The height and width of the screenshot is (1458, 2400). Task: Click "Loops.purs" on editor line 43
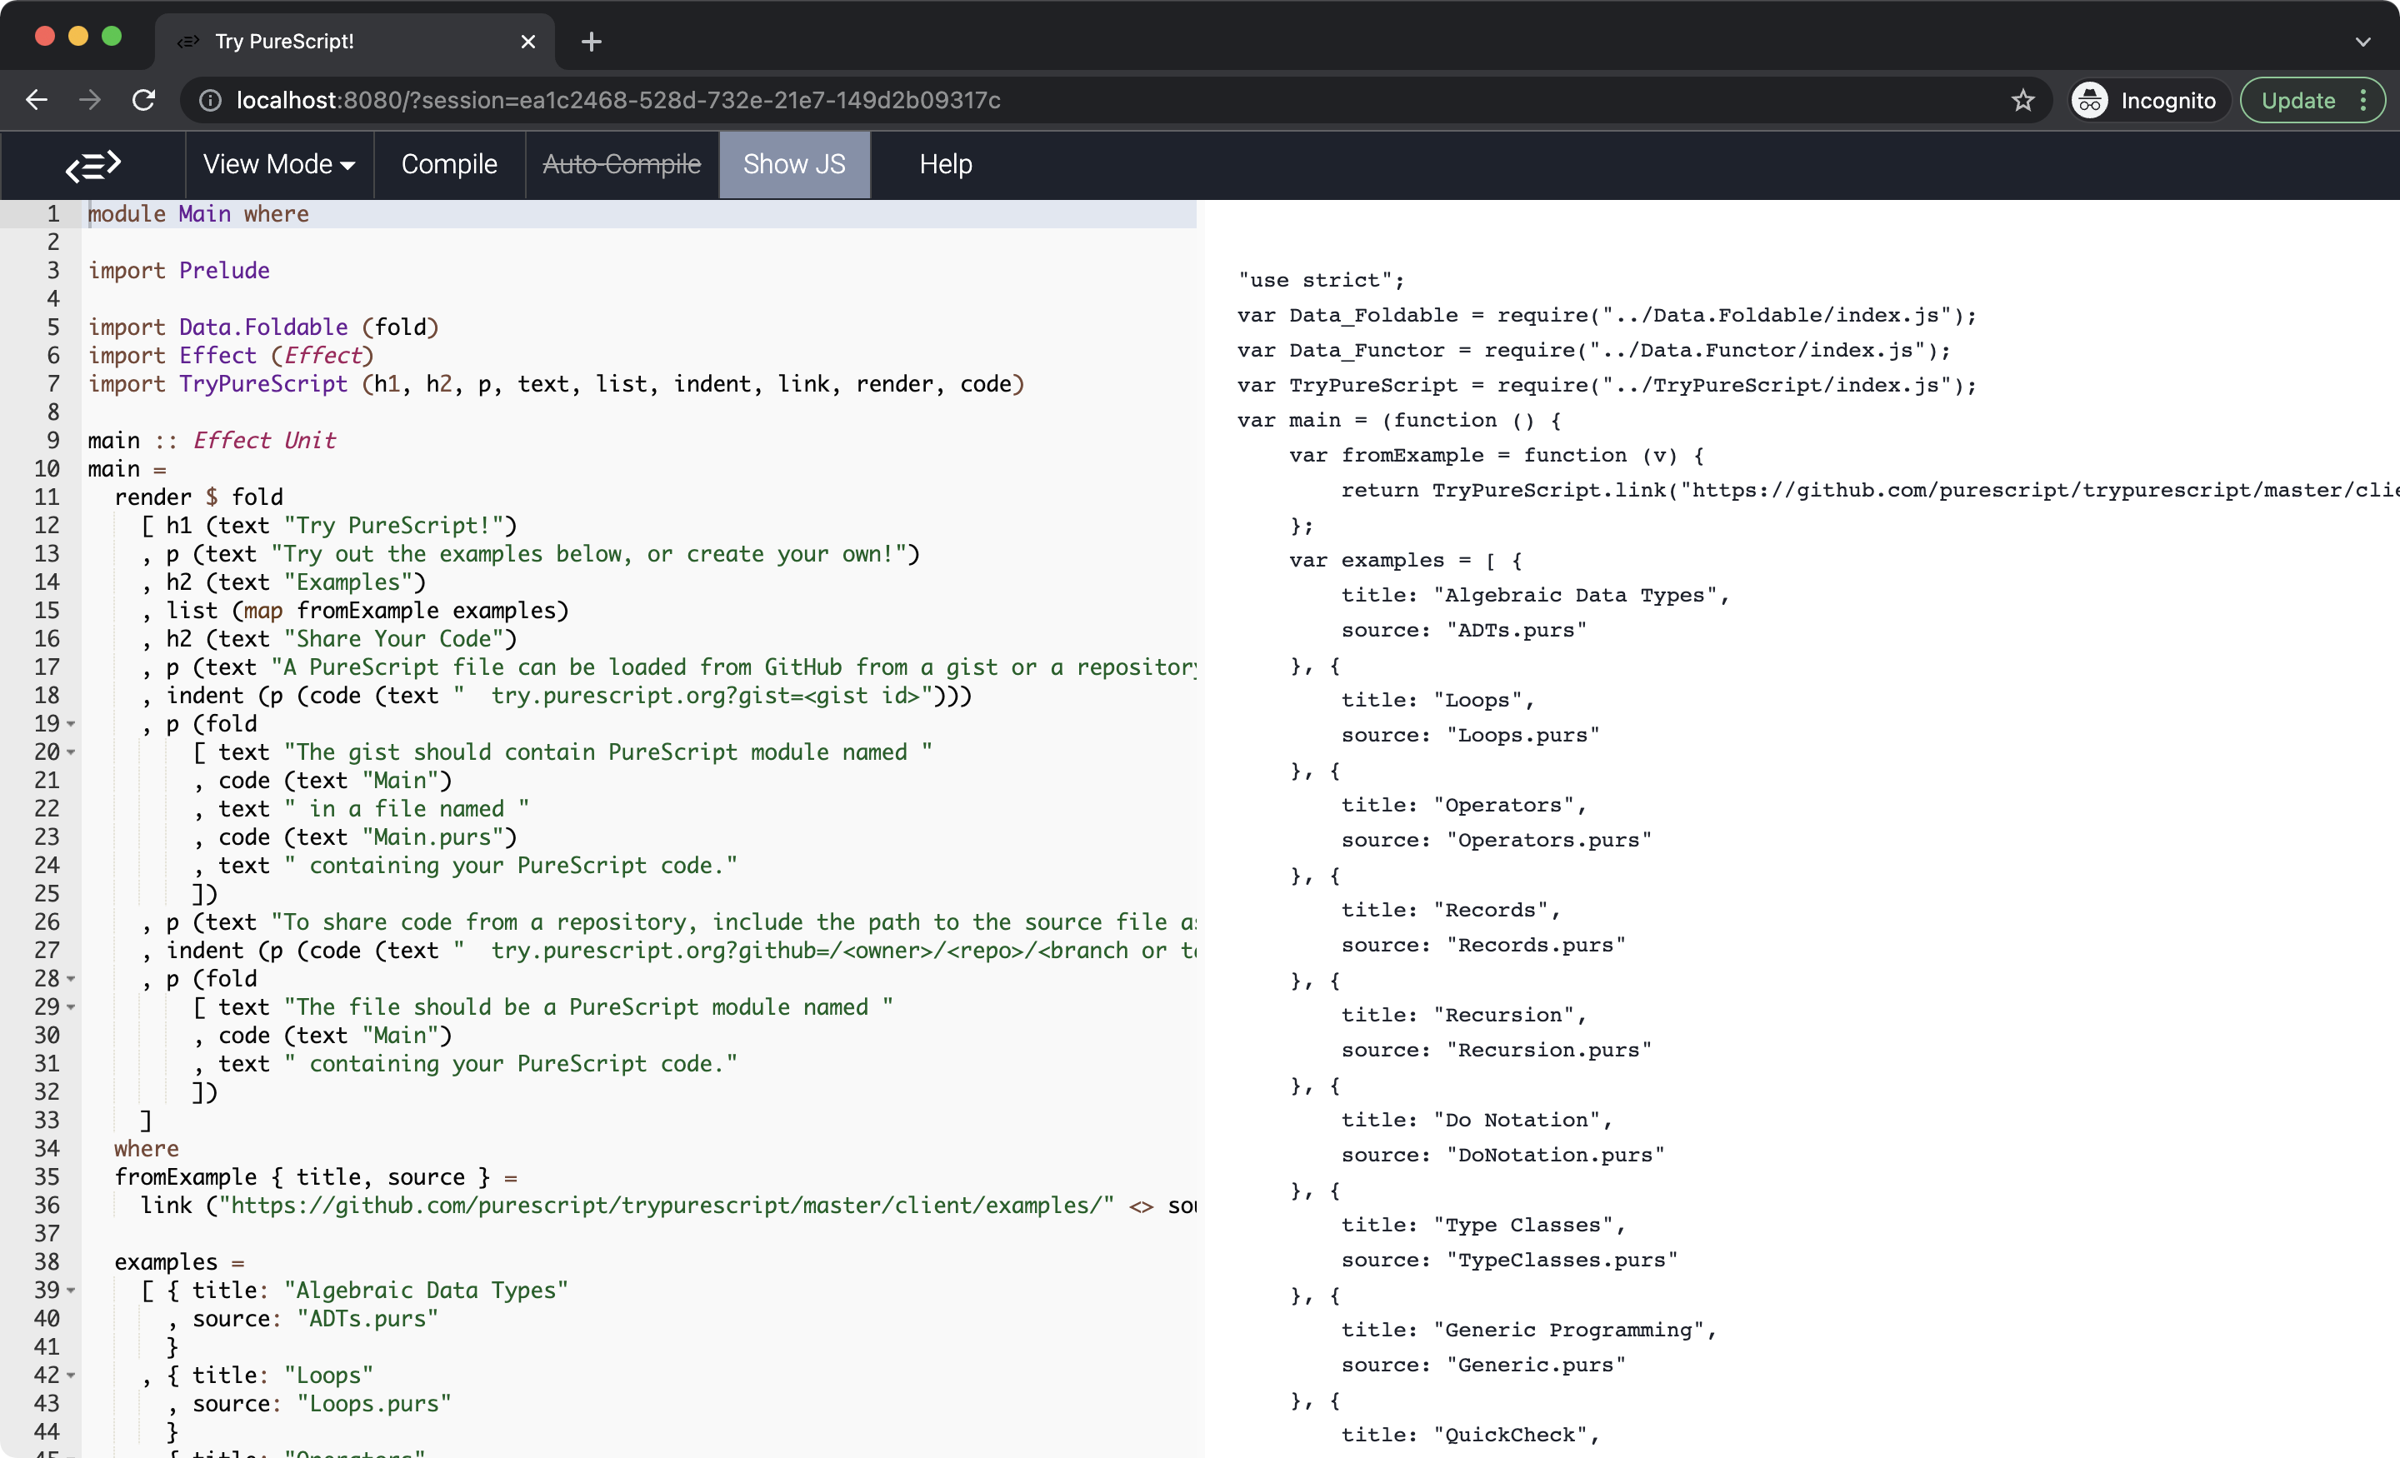pyautogui.click(x=374, y=1404)
